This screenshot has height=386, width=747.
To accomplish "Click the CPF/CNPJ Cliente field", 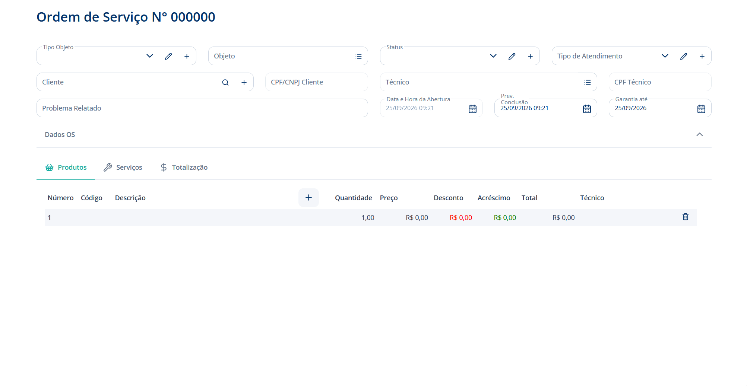I will [317, 82].
